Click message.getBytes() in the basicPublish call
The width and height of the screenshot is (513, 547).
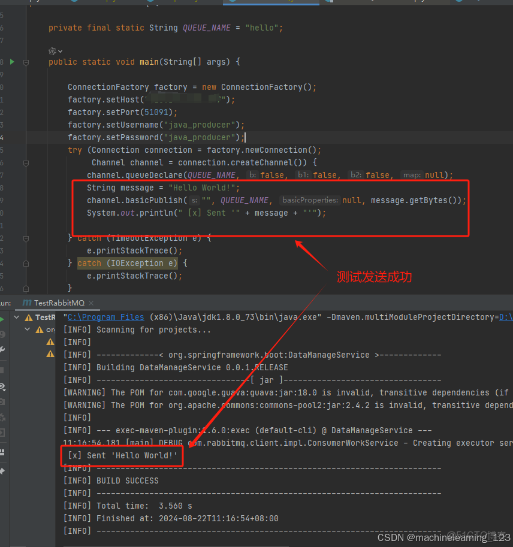click(414, 200)
